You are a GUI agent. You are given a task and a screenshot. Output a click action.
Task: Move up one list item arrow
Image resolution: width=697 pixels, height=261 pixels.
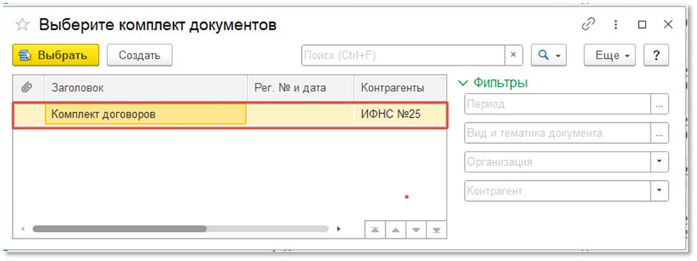pos(395,230)
